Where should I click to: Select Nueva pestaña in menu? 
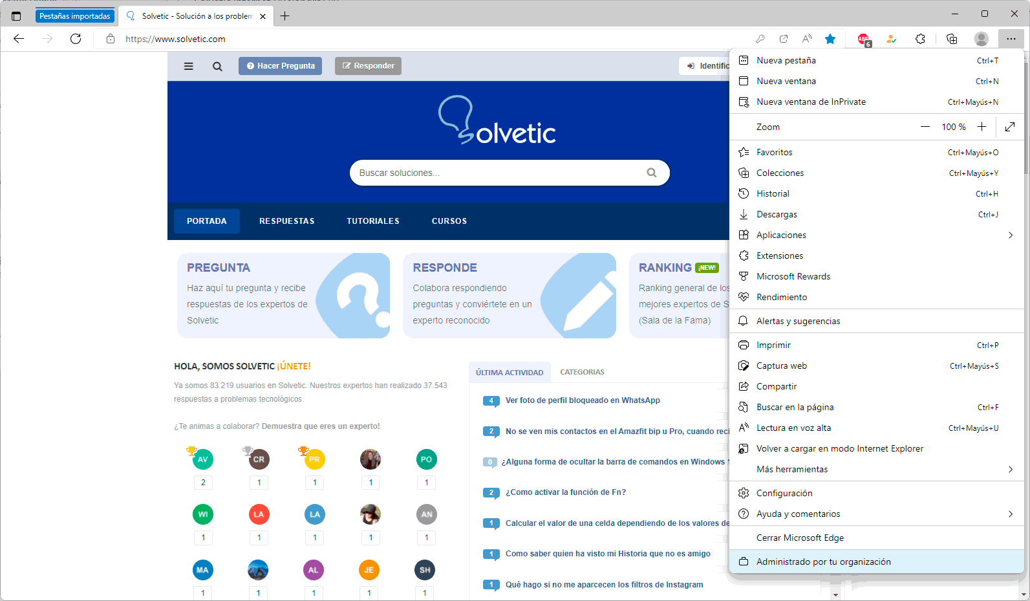[x=877, y=60]
